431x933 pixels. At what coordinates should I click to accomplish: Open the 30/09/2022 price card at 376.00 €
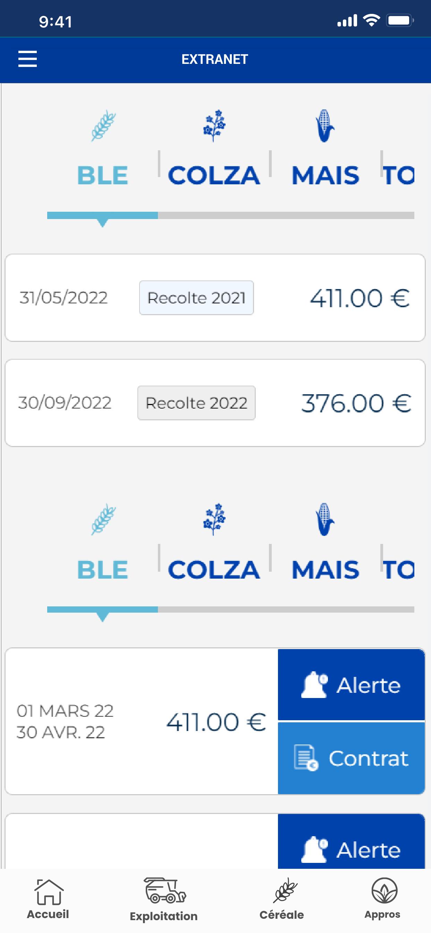(215, 403)
